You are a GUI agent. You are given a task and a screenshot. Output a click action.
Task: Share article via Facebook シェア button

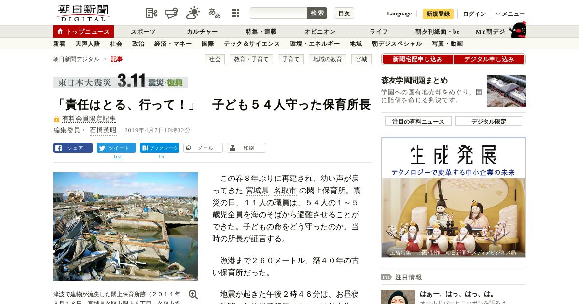(73, 148)
